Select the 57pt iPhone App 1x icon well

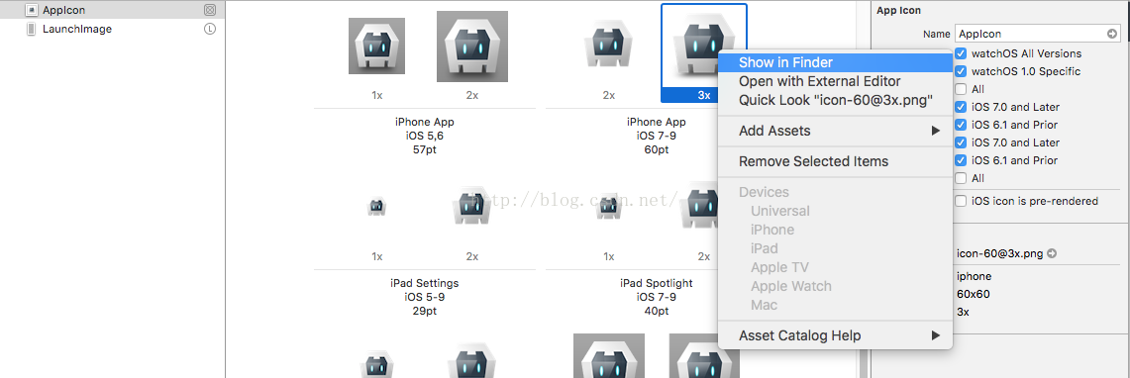coord(377,47)
